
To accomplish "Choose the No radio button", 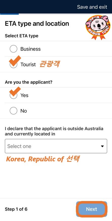I will (x=13, y=111).
